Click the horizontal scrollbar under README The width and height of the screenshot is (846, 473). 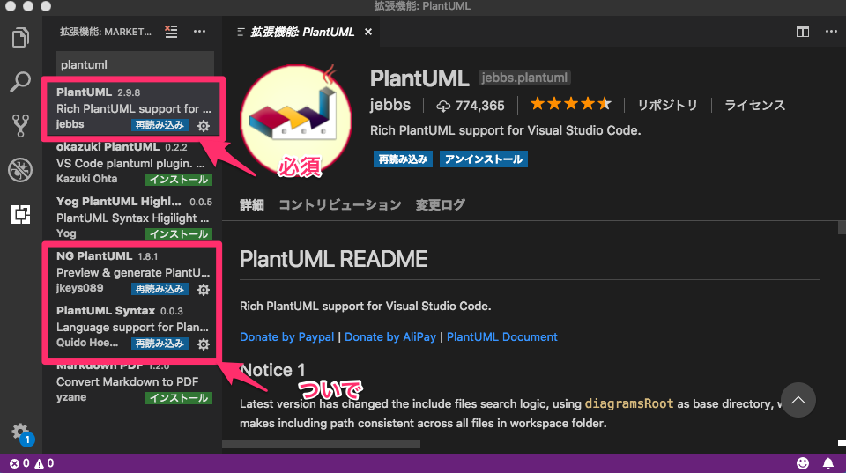[321, 444]
